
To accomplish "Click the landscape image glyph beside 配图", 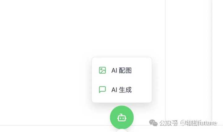I will [103, 70].
